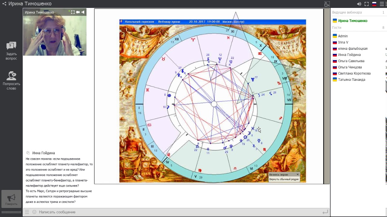Enter fullscreen mode from top bar

coord(366,4)
